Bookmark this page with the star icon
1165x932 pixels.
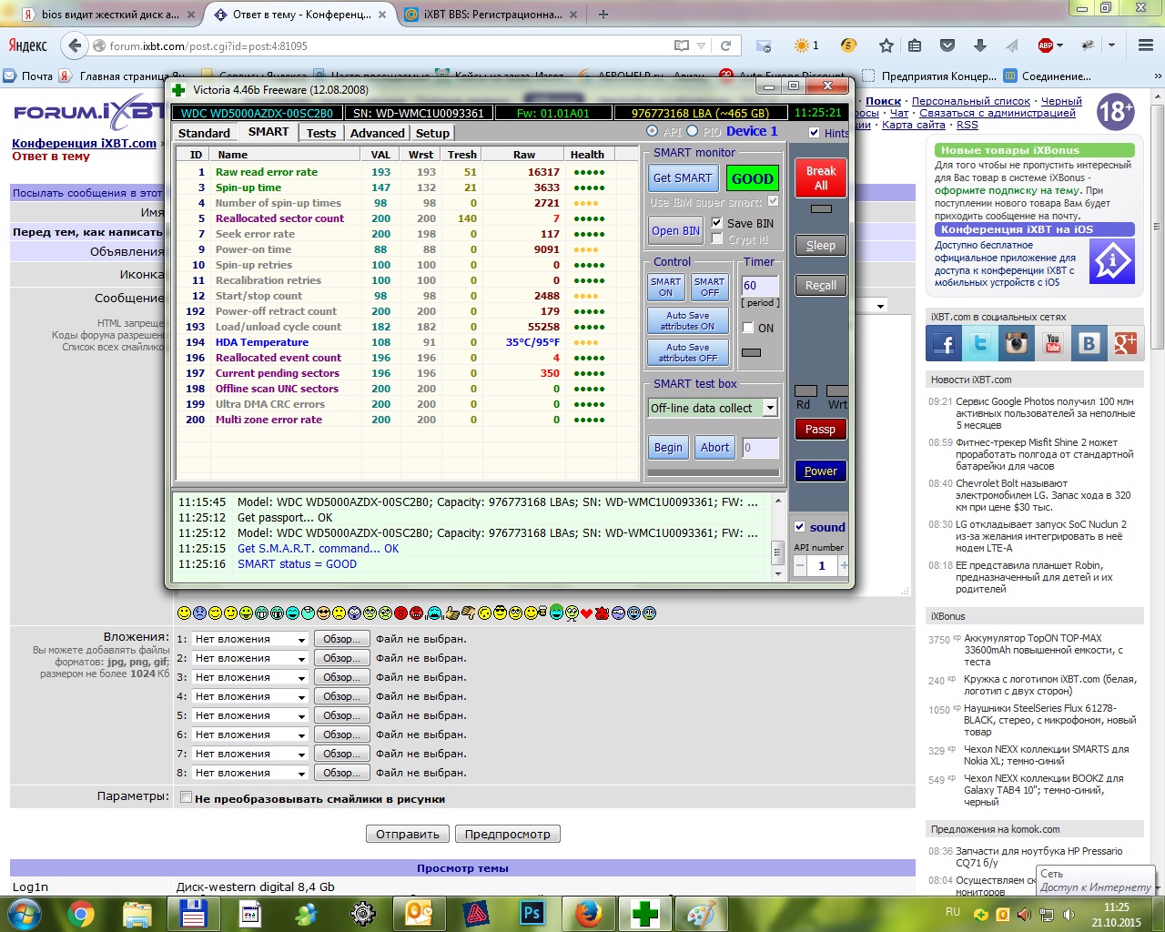pyautogui.click(x=886, y=46)
